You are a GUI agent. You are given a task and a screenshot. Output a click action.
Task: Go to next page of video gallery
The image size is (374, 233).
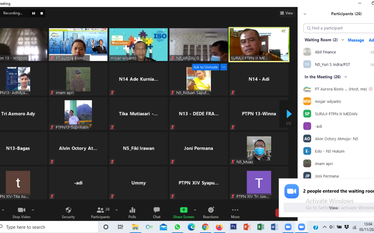coord(289,114)
